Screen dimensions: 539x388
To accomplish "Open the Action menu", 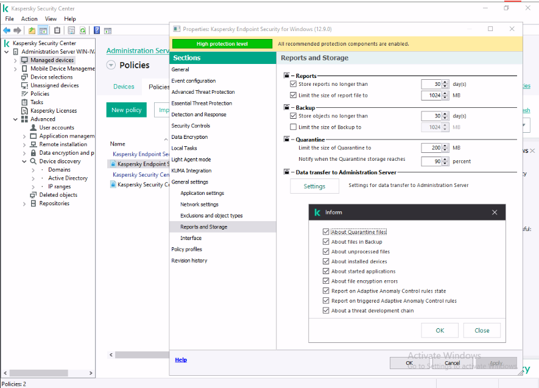I will pos(29,19).
